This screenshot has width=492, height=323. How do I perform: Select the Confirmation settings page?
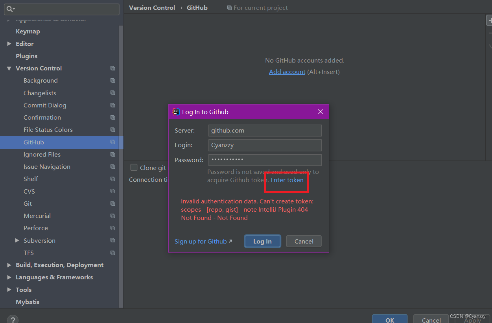tap(42, 118)
